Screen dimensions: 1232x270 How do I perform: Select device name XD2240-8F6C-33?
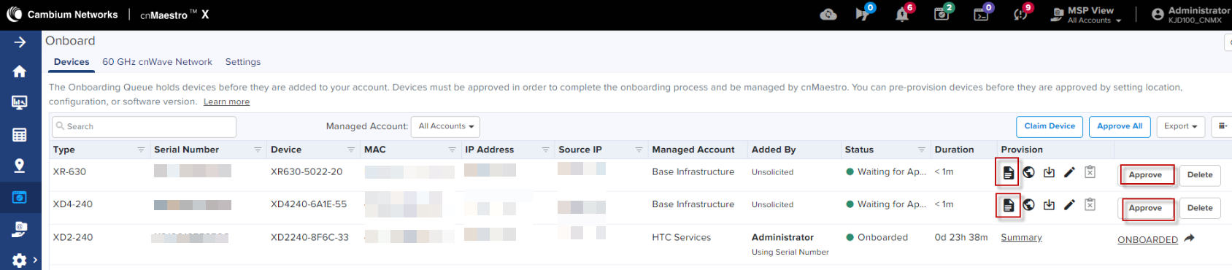(x=309, y=237)
